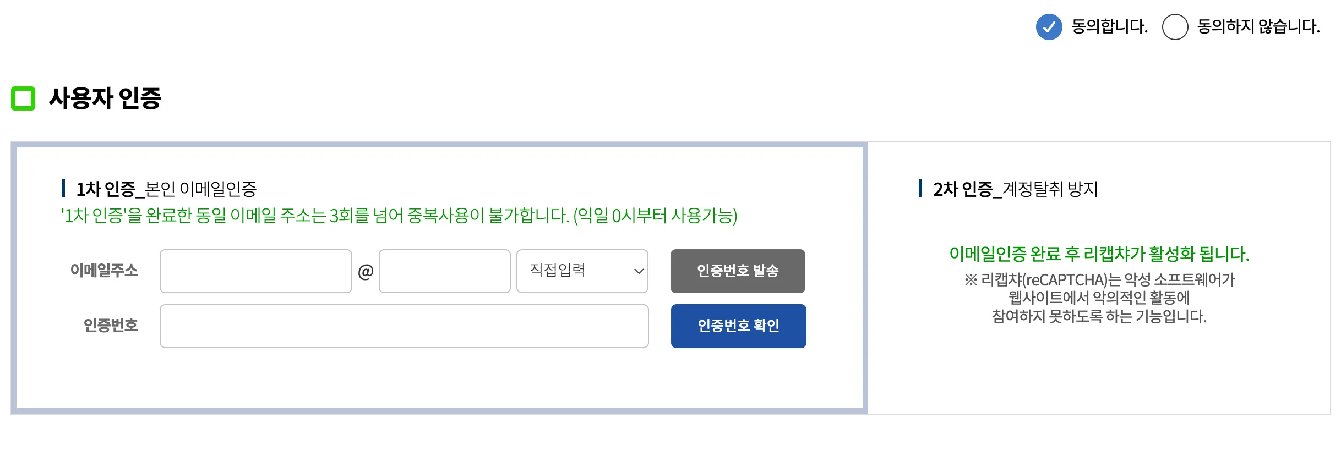Click the 동의하지 않습니다 label text
This screenshot has width=1341, height=462.
(x=1258, y=26)
